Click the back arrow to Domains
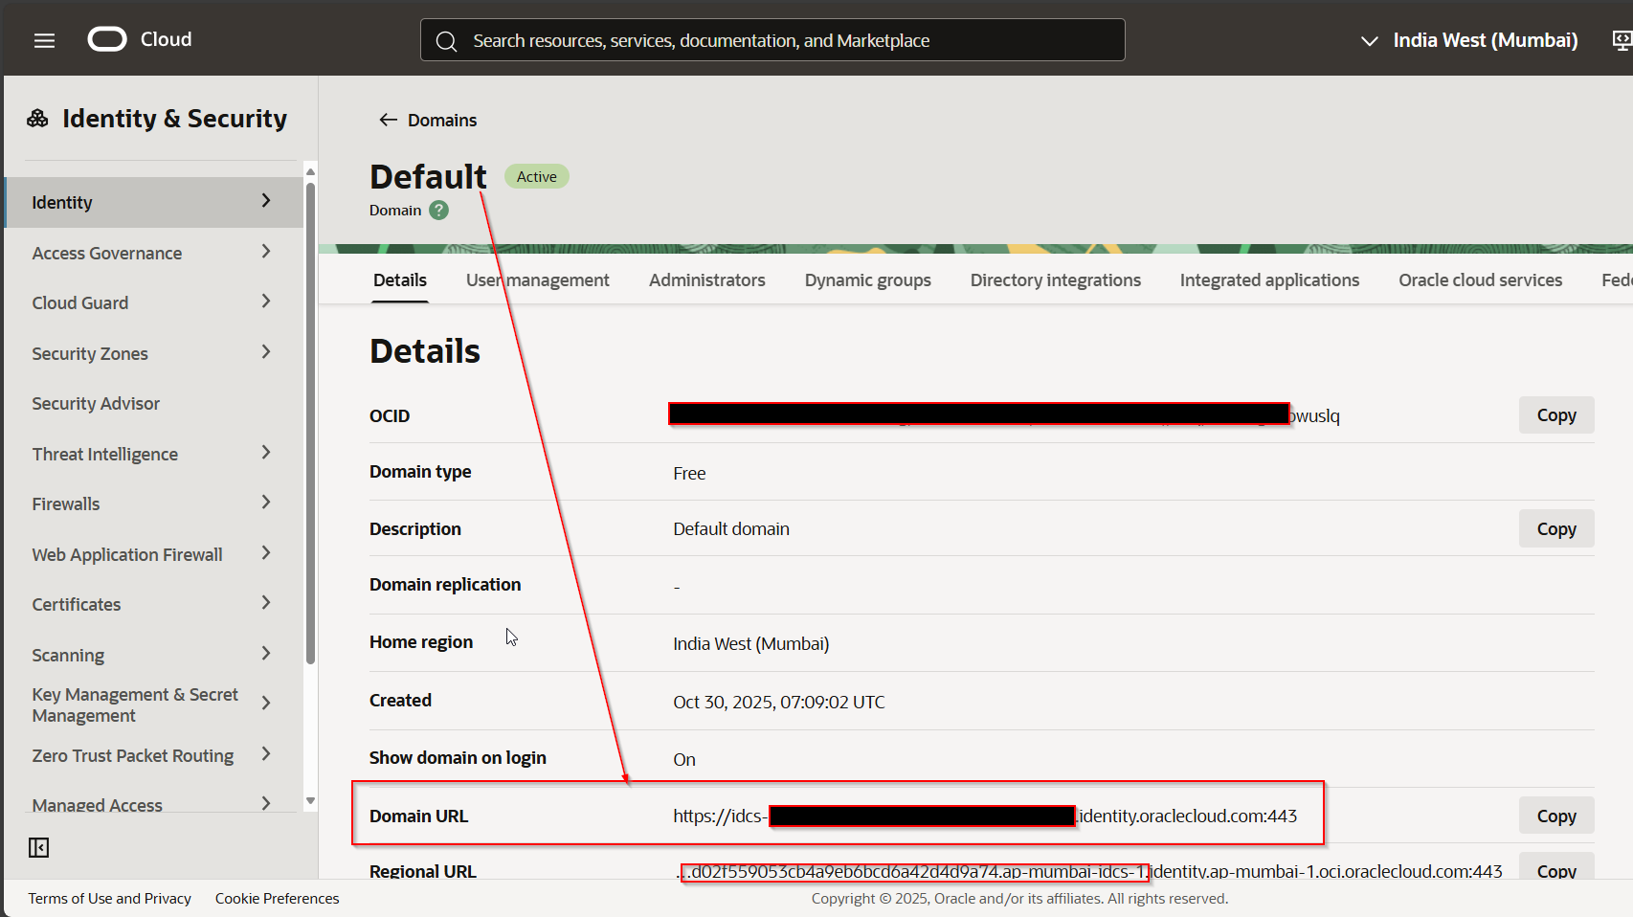 pos(388,120)
